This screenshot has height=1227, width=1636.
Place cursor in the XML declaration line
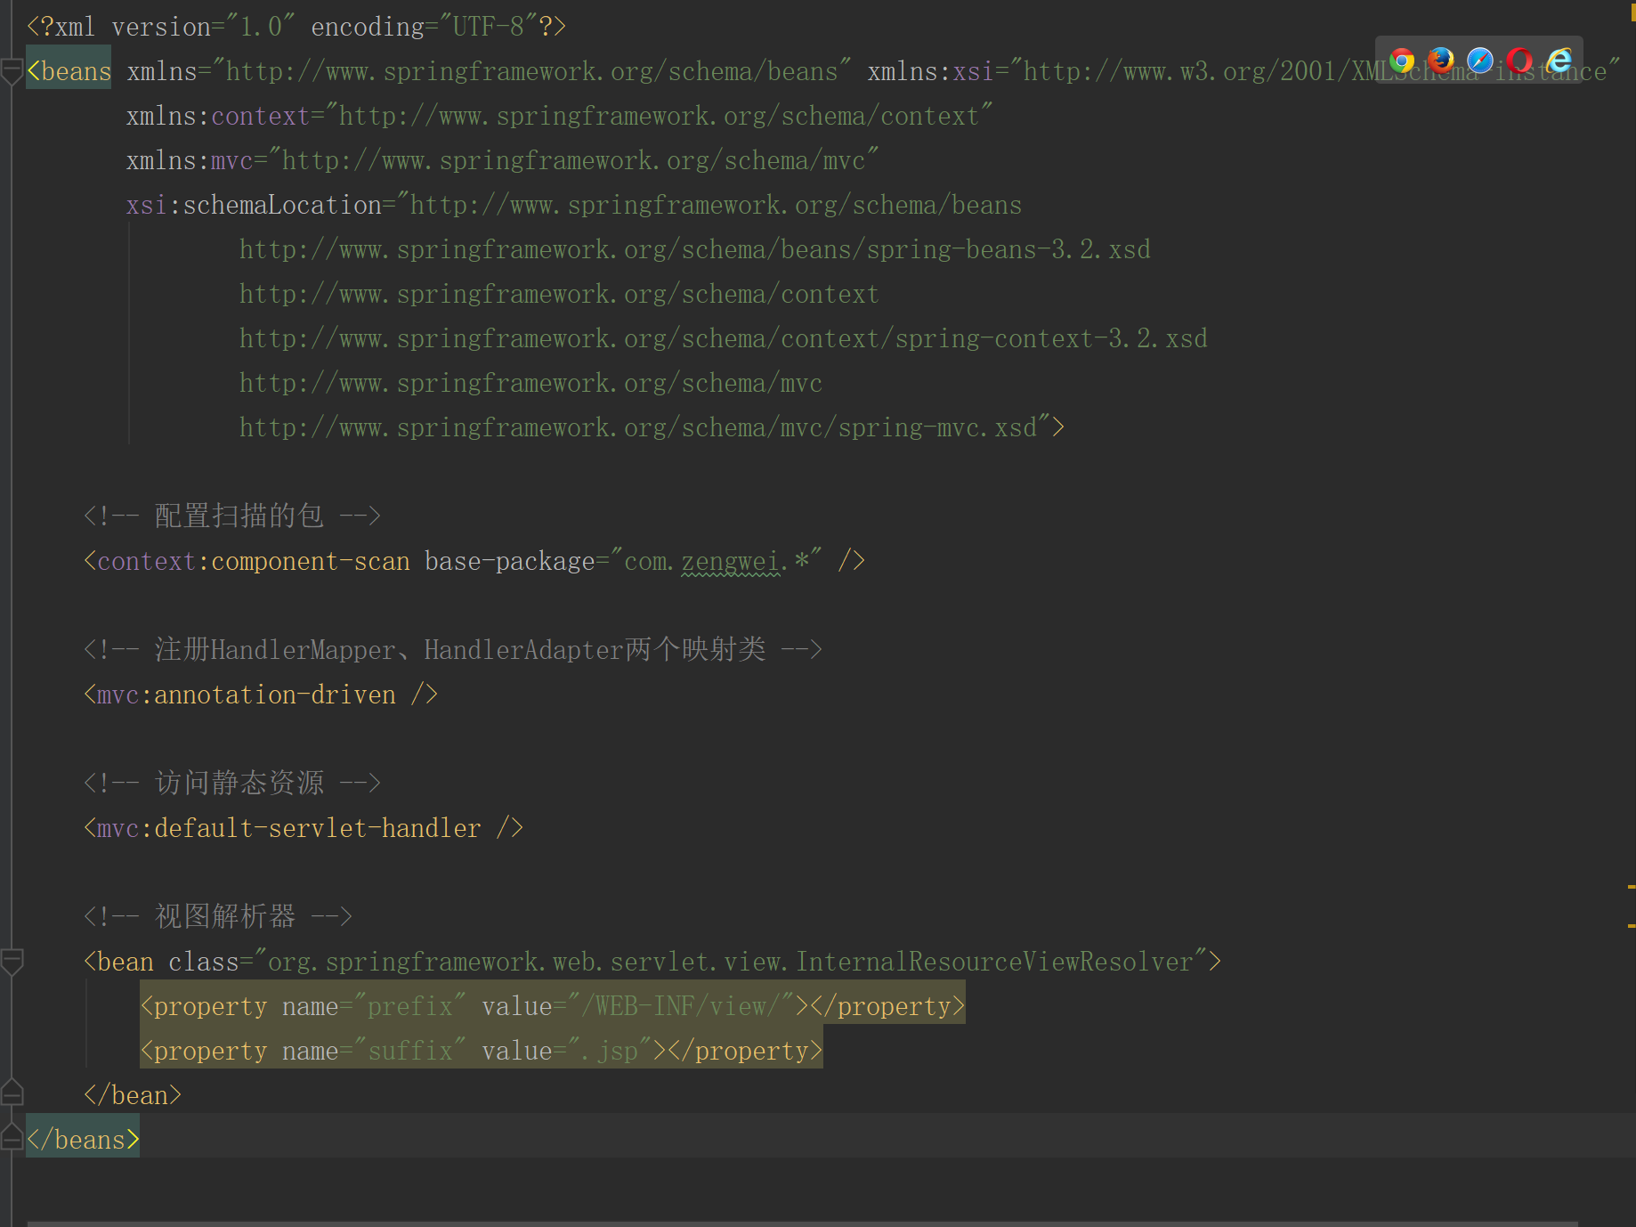(294, 26)
